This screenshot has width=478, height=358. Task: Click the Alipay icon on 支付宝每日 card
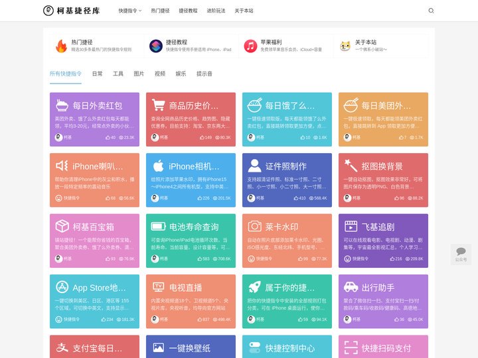point(62,347)
